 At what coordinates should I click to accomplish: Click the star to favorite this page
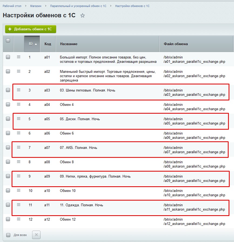pos(83,16)
